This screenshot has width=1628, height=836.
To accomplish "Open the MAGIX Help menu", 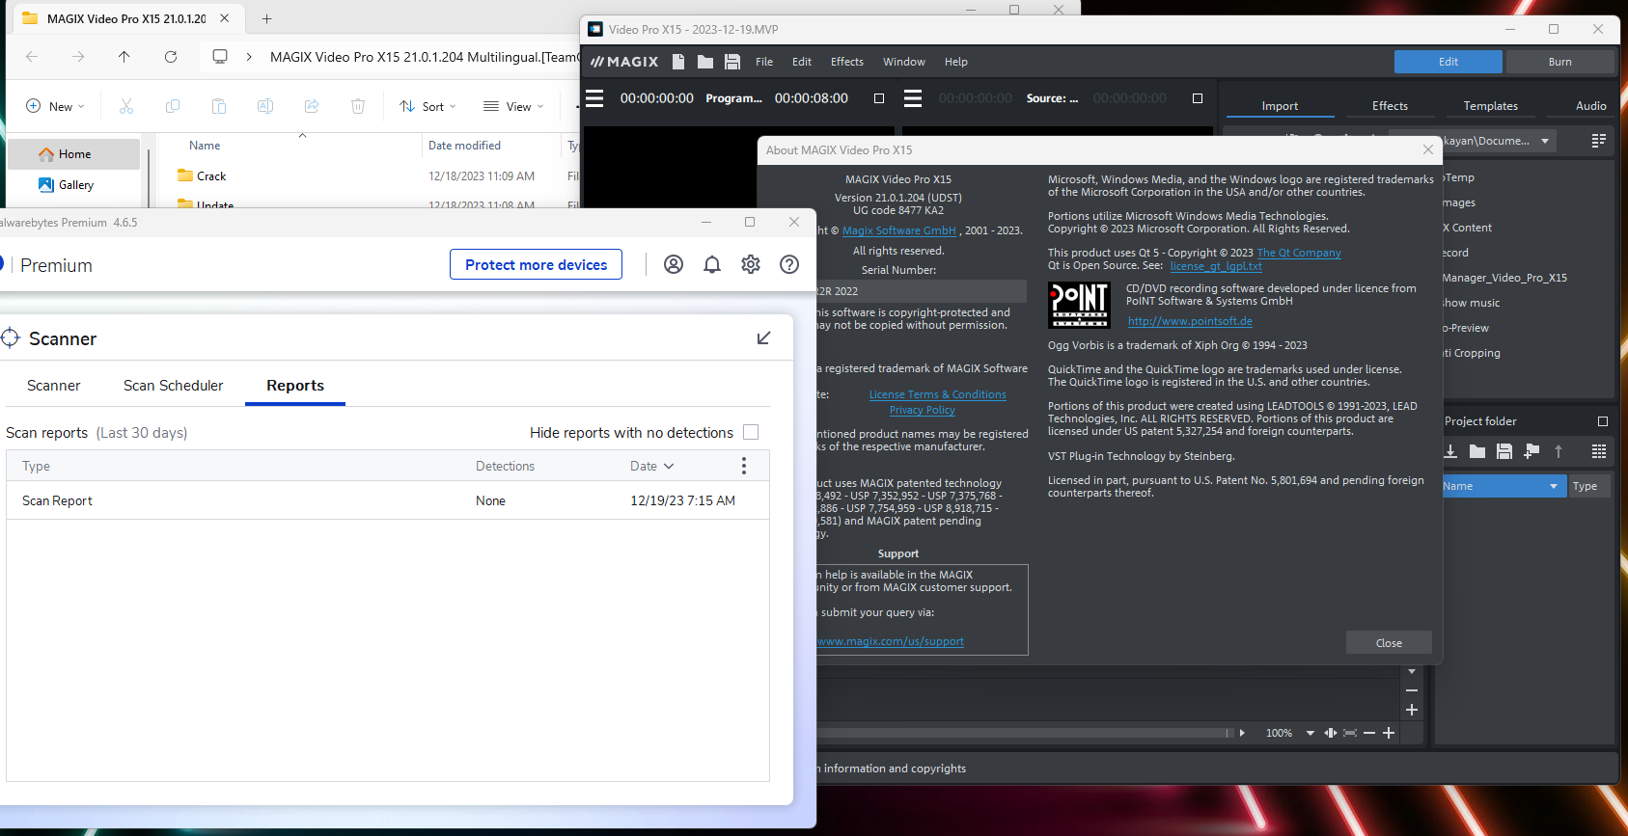I will [x=956, y=62].
